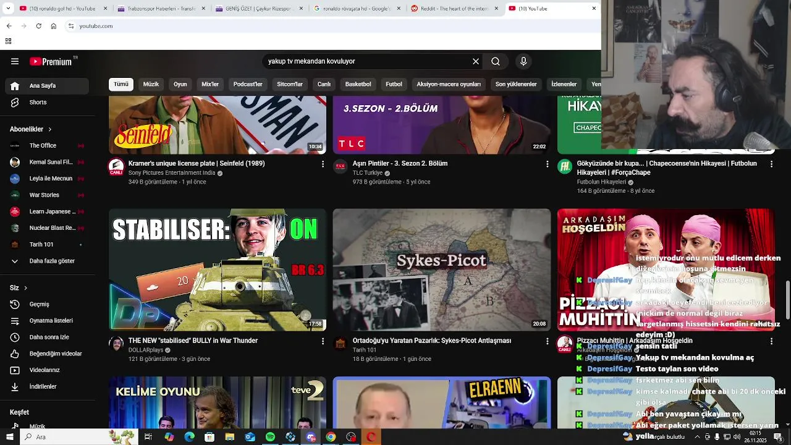
Task: Click inside the YouTube search field
Action: (367, 61)
